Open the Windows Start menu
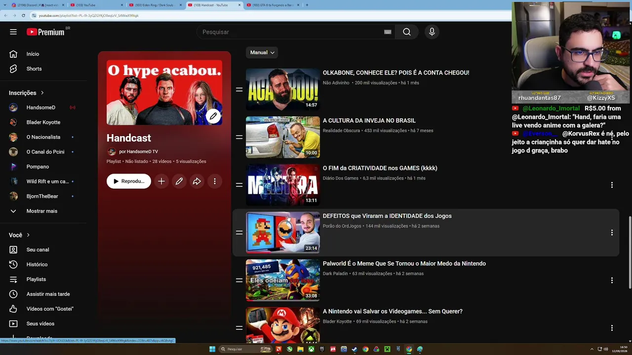Image resolution: width=632 pixels, height=355 pixels. click(x=212, y=349)
